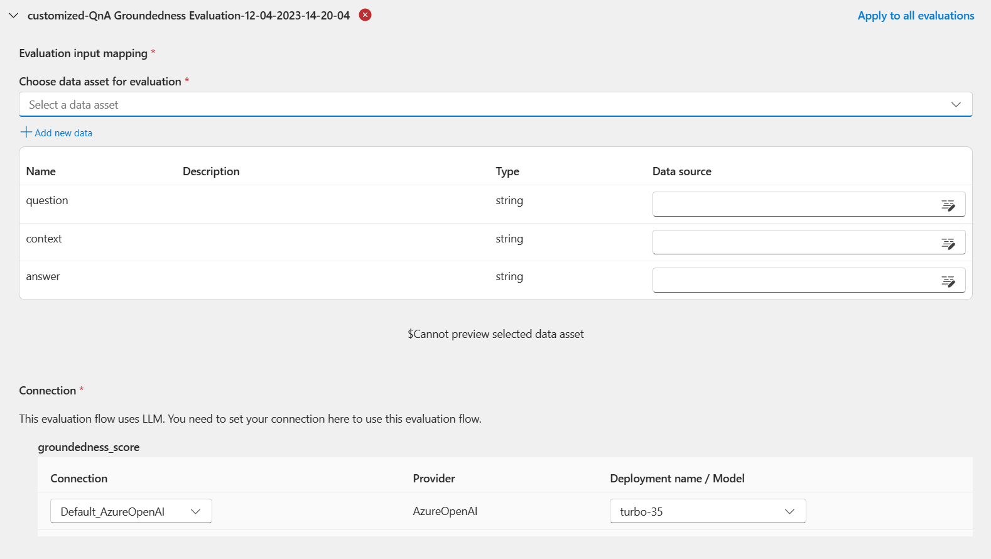Click the Type column header
991x559 pixels.
click(507, 171)
